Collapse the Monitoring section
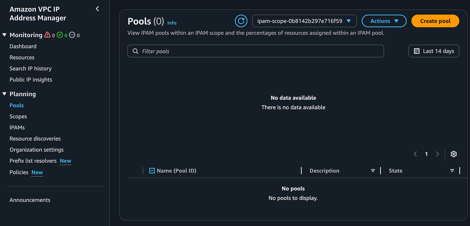This screenshot has width=470, height=226. 4,35
